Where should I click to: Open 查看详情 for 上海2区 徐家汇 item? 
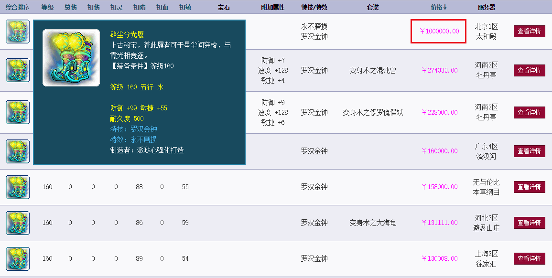[x=529, y=258]
